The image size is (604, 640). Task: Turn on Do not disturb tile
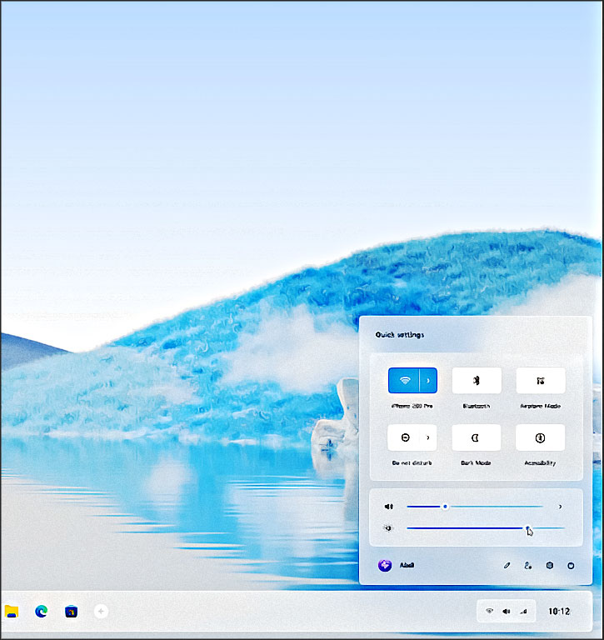click(404, 437)
